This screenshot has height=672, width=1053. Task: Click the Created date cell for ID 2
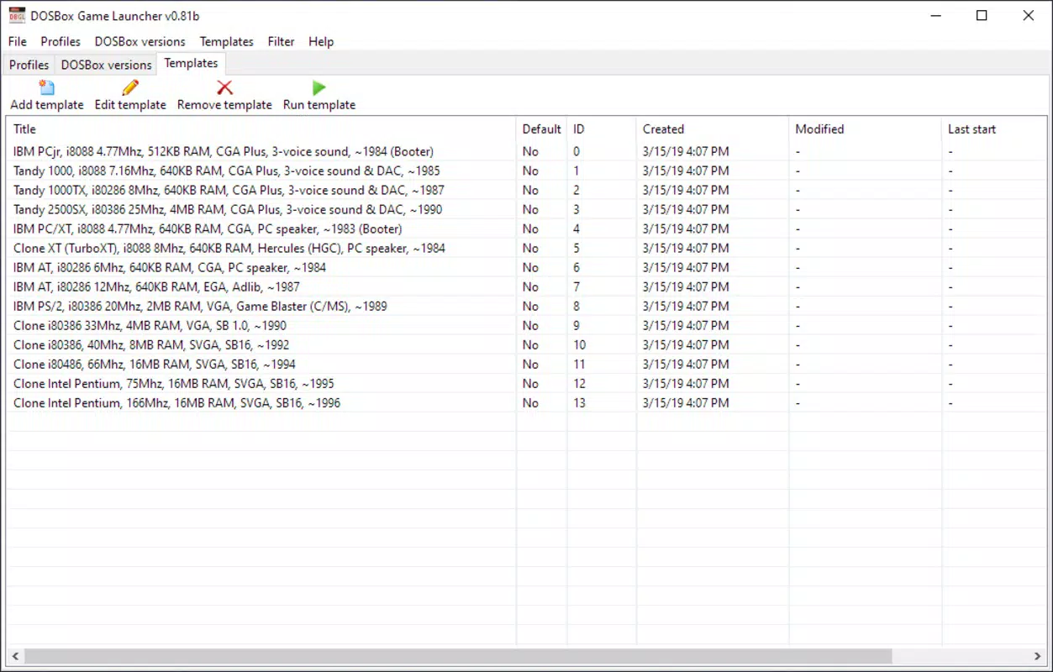[686, 190]
